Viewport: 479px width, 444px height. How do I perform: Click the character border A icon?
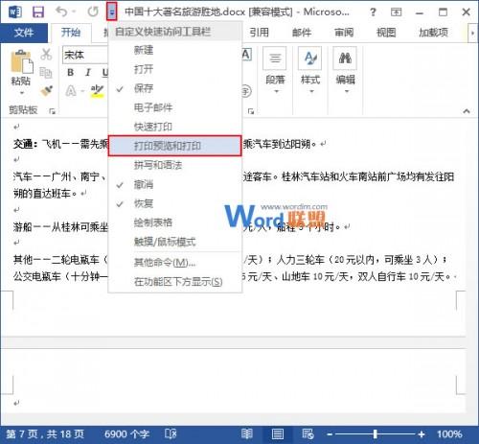247,55
